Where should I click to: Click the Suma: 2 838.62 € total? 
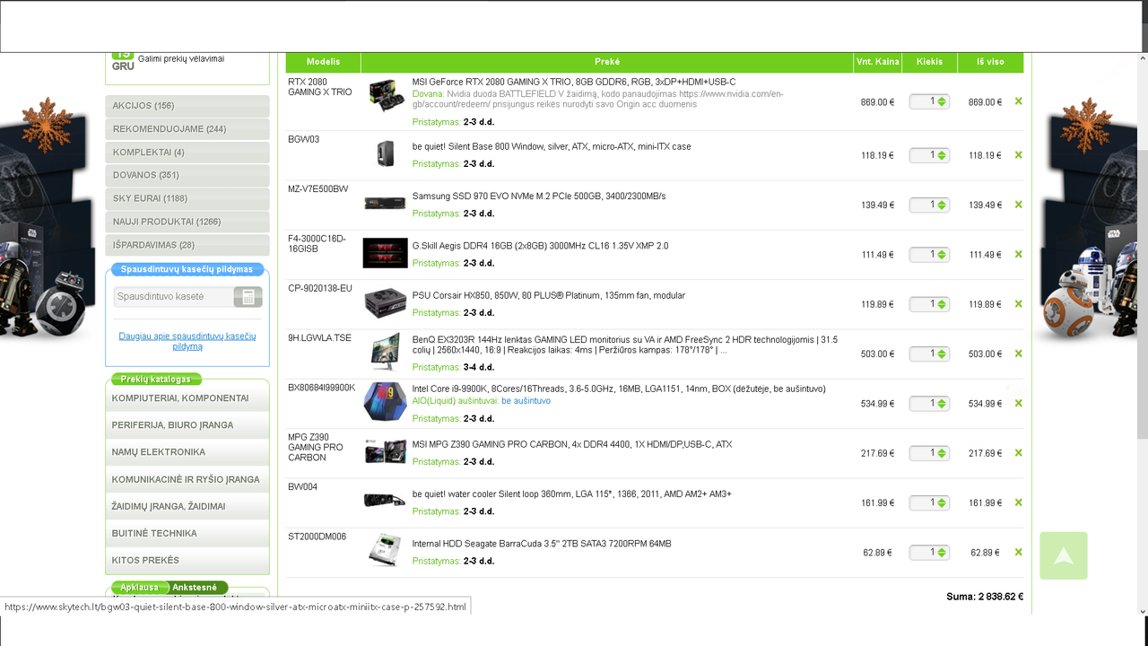[985, 597]
